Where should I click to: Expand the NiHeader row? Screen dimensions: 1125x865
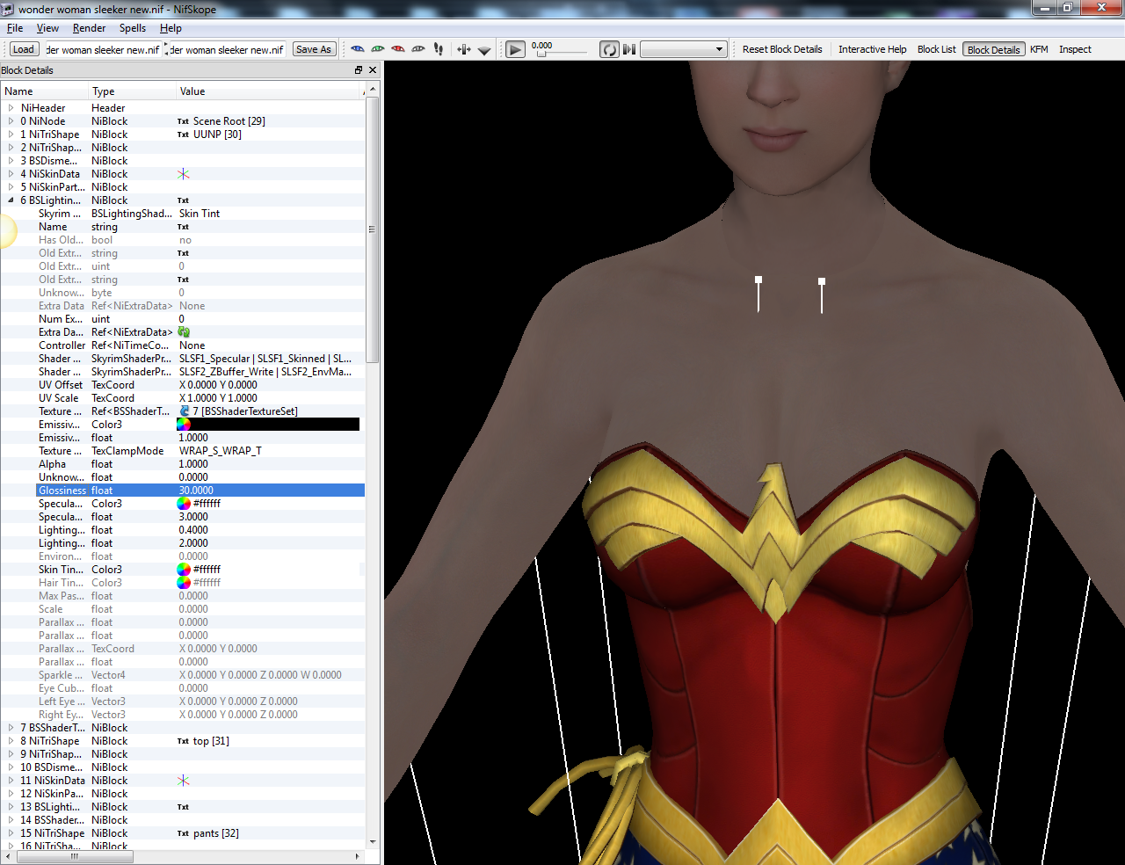click(x=11, y=108)
